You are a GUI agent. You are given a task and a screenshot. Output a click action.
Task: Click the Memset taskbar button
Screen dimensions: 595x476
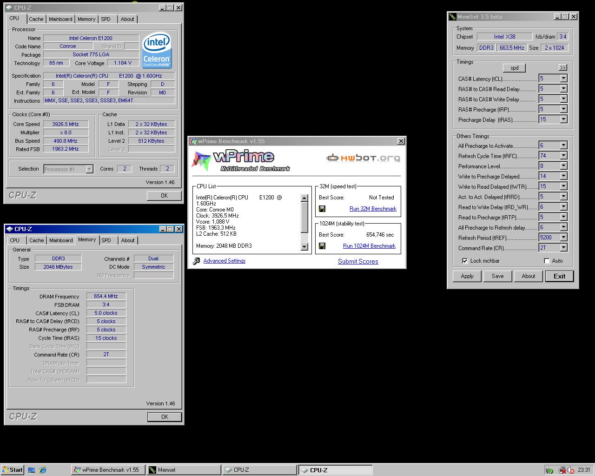point(183,470)
